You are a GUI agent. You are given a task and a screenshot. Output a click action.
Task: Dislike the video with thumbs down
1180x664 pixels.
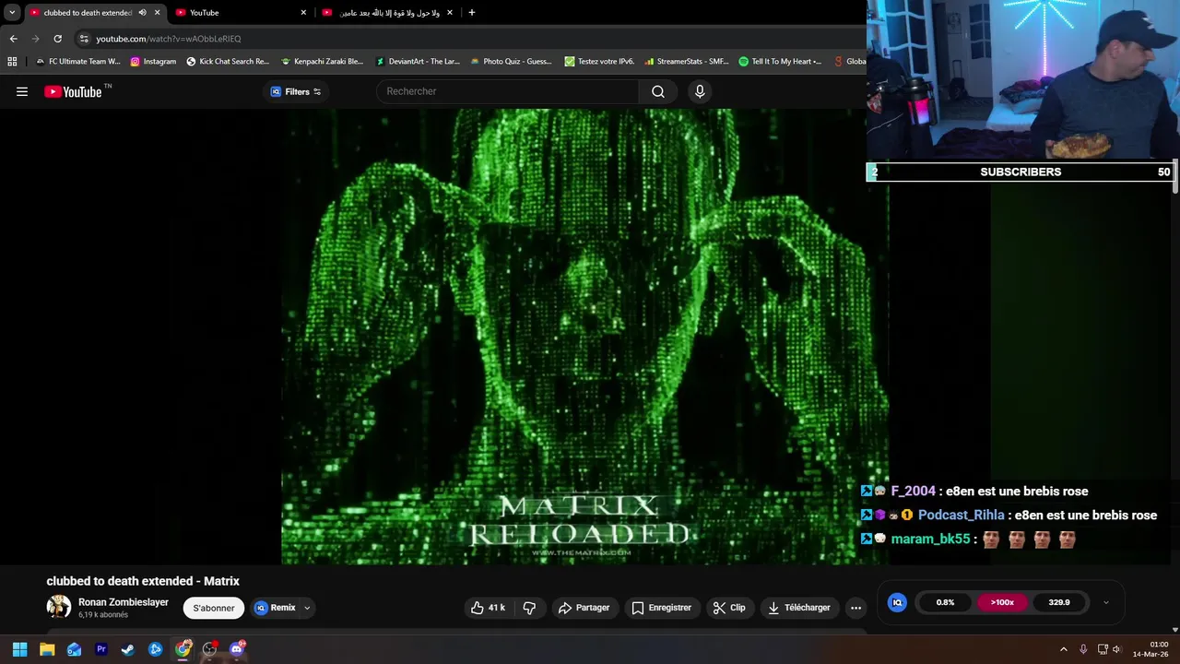(x=529, y=608)
